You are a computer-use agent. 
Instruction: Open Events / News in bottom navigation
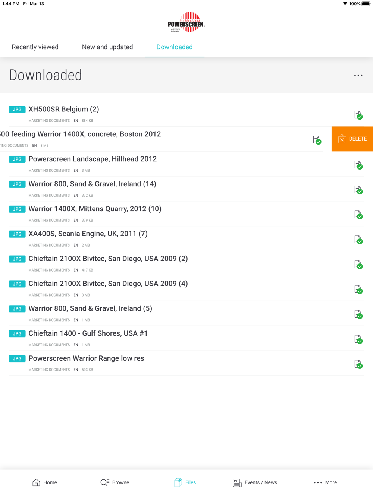point(255,482)
